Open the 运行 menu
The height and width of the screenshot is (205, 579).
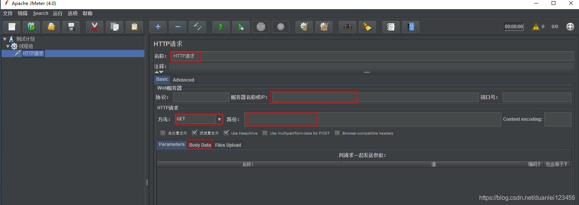[58, 13]
